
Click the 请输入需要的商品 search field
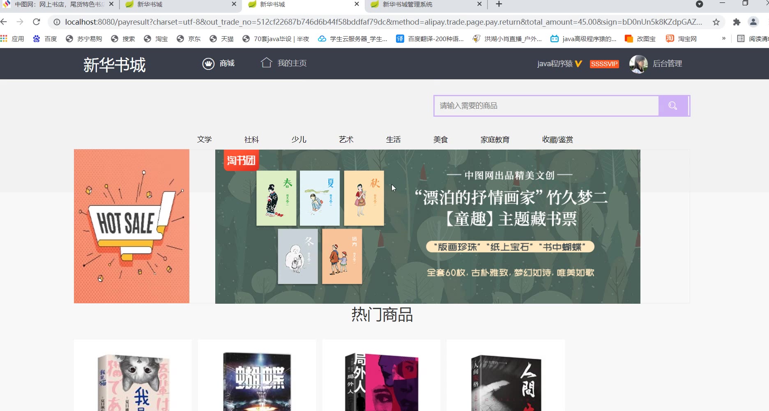click(x=547, y=106)
